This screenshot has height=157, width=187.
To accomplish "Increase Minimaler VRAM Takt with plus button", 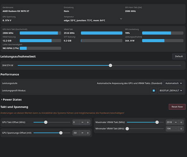I will [x=181, y=129].
